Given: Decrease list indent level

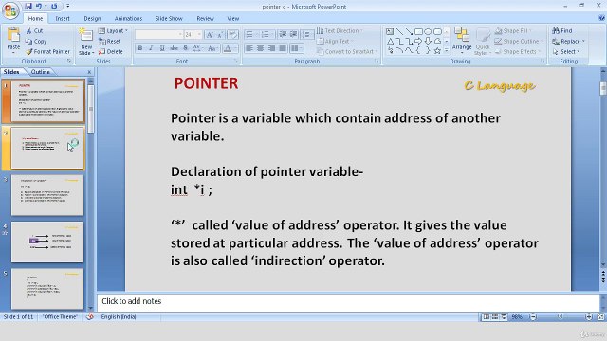Looking at the screenshot, I should [x=283, y=34].
